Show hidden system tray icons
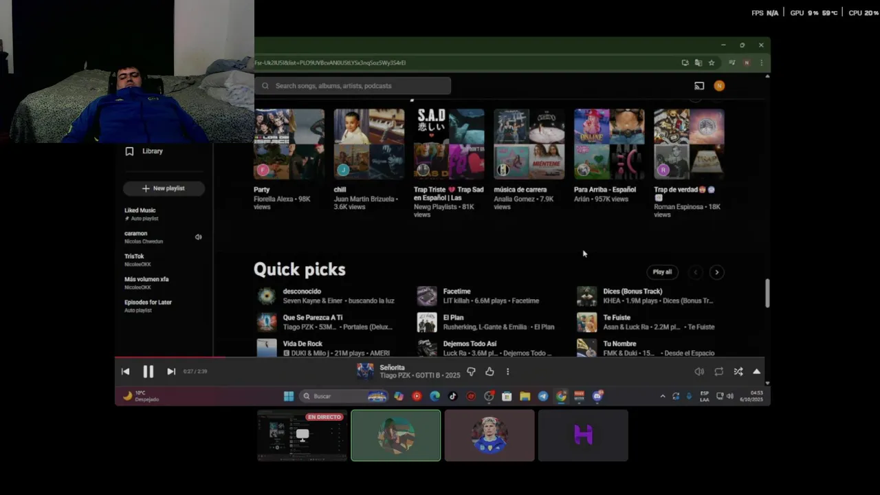 click(663, 396)
